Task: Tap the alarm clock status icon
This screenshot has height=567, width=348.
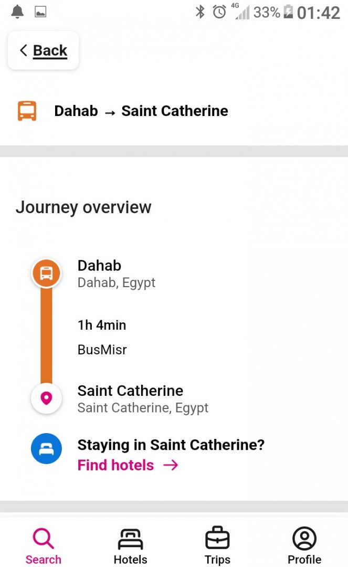Action: 219,12
